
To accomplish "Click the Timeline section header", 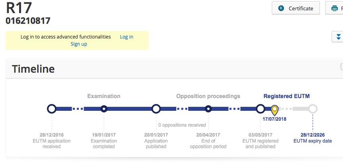I will tap(33, 69).
